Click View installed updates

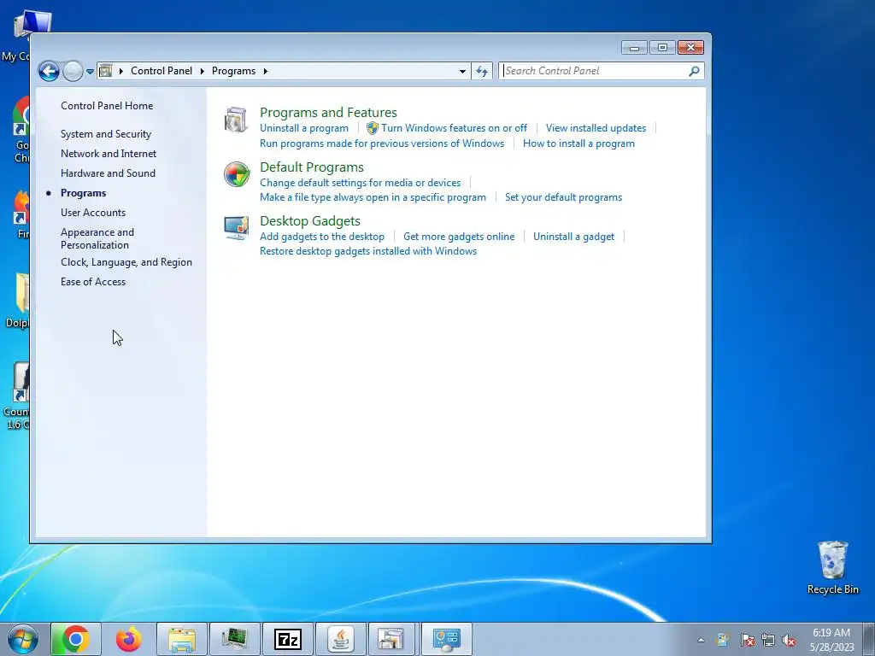click(x=596, y=128)
